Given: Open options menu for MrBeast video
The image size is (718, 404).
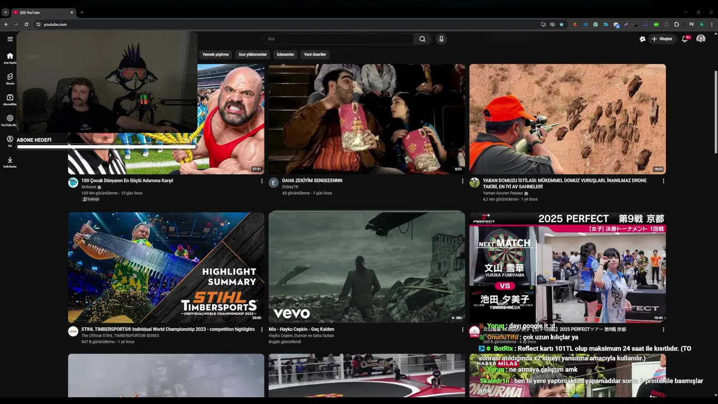Looking at the screenshot, I should [261, 181].
